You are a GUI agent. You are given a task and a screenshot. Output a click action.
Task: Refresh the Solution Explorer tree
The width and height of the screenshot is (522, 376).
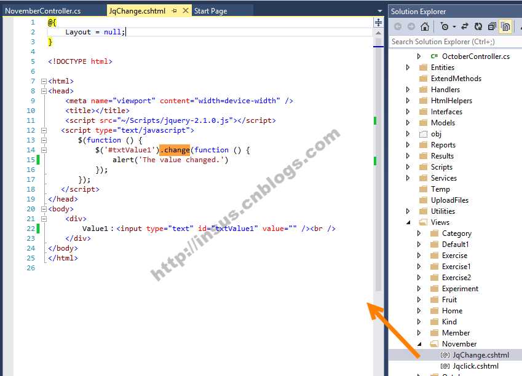tap(478, 26)
